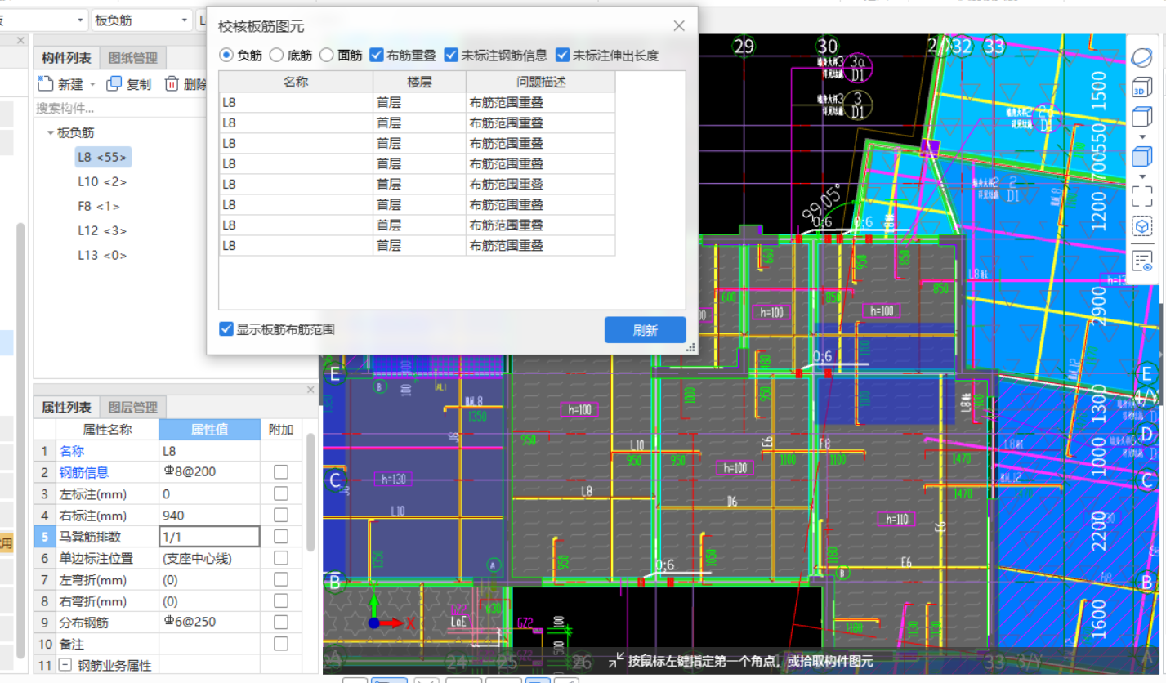Image resolution: width=1166 pixels, height=683 pixels.
Task: Toggle 显示板筋布筋范围 checkbox
Action: pyautogui.click(x=226, y=329)
